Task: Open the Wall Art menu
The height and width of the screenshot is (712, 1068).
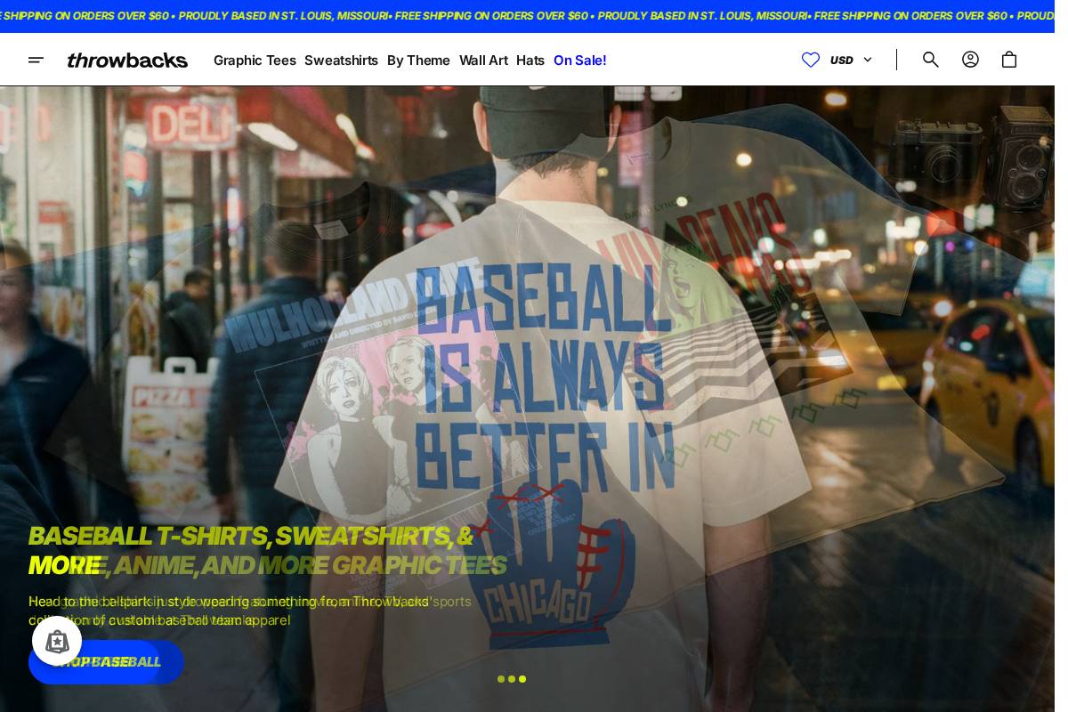Action: 483,61
